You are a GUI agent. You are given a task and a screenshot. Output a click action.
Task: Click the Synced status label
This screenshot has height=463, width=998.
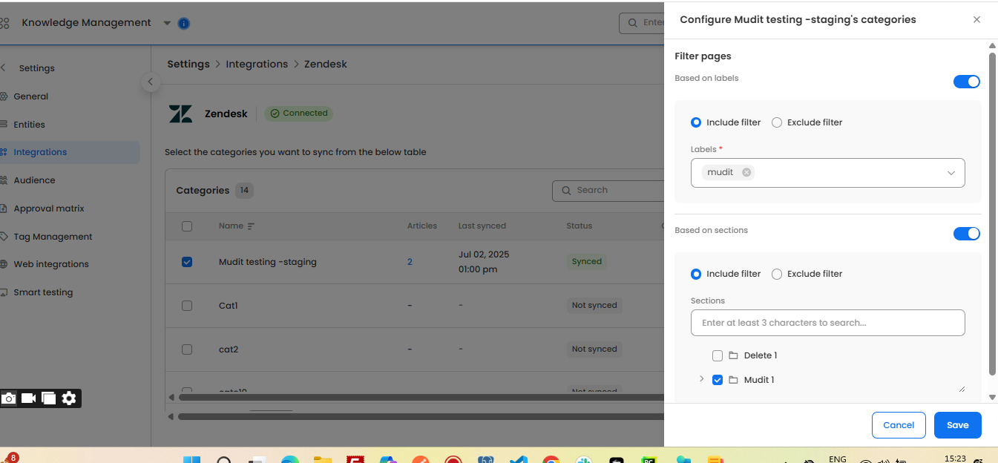(587, 262)
